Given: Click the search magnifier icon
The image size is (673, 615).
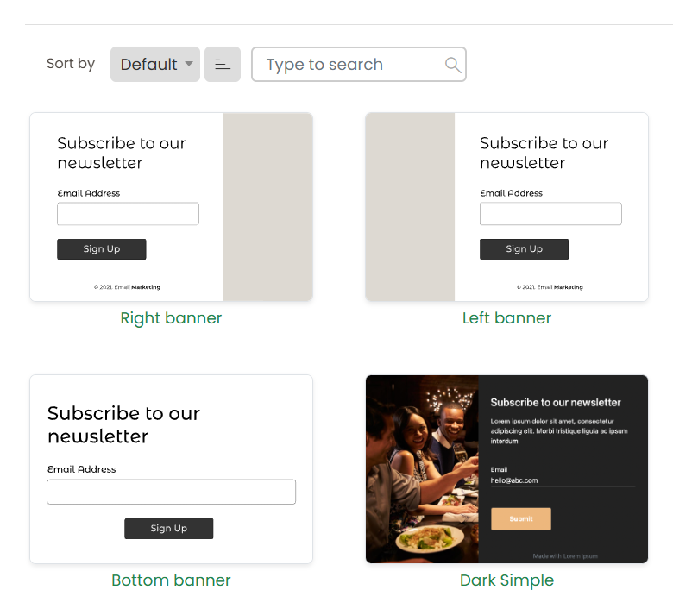Looking at the screenshot, I should [x=453, y=65].
